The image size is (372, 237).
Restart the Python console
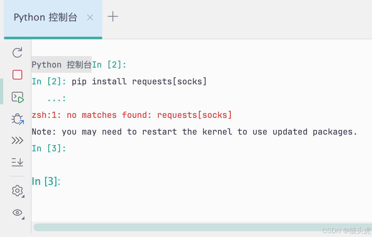point(17,52)
